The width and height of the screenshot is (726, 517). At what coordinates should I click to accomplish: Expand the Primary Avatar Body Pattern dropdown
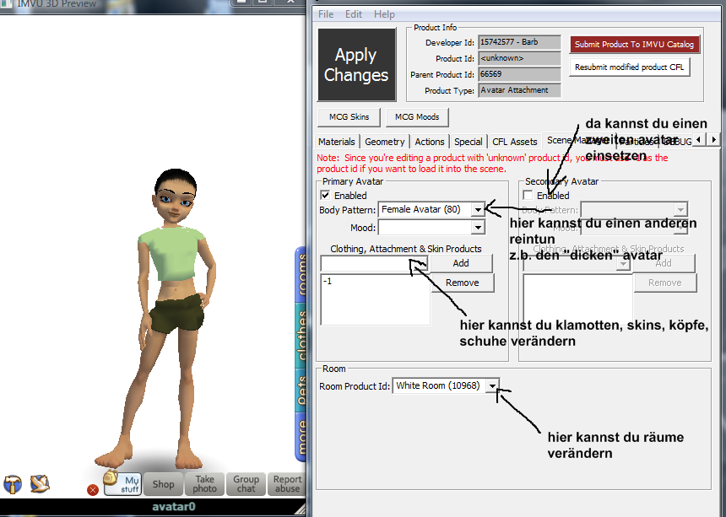478,210
